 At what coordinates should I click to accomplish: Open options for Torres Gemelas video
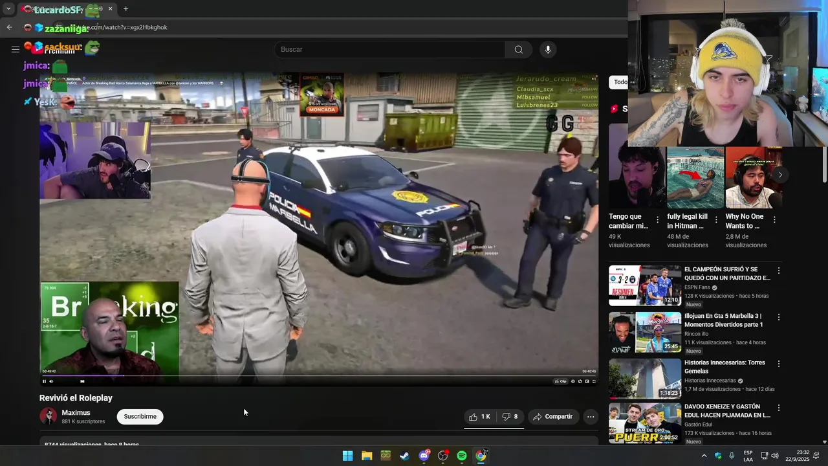click(779, 364)
